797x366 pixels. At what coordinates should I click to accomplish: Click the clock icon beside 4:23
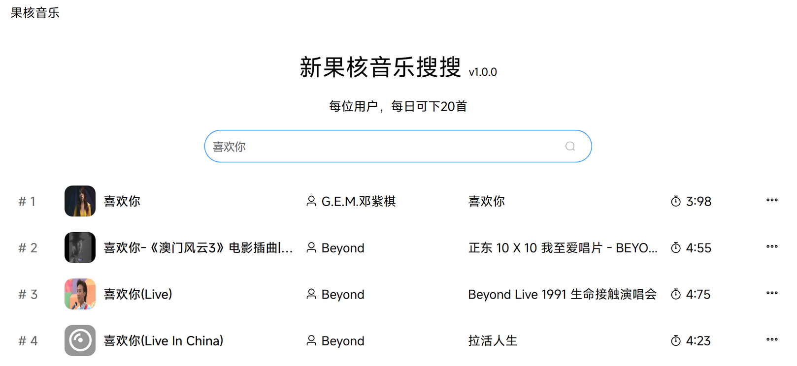coord(676,341)
